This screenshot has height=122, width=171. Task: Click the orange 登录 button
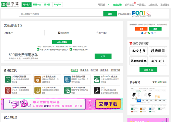(141, 29)
